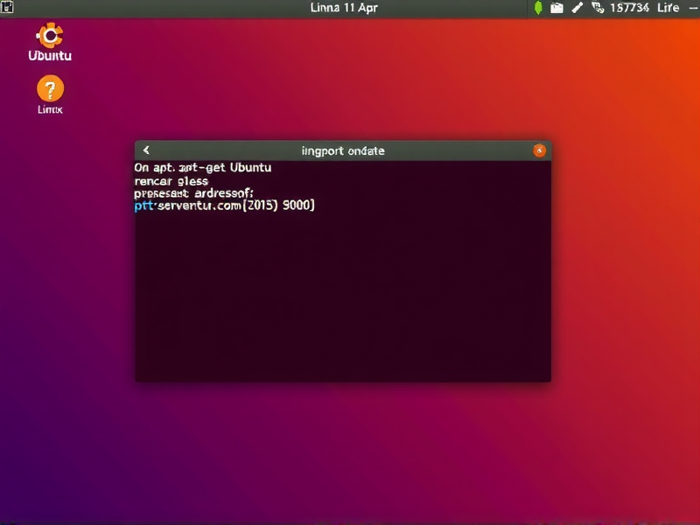Expand the '157734' counter in top panel

click(628, 7)
